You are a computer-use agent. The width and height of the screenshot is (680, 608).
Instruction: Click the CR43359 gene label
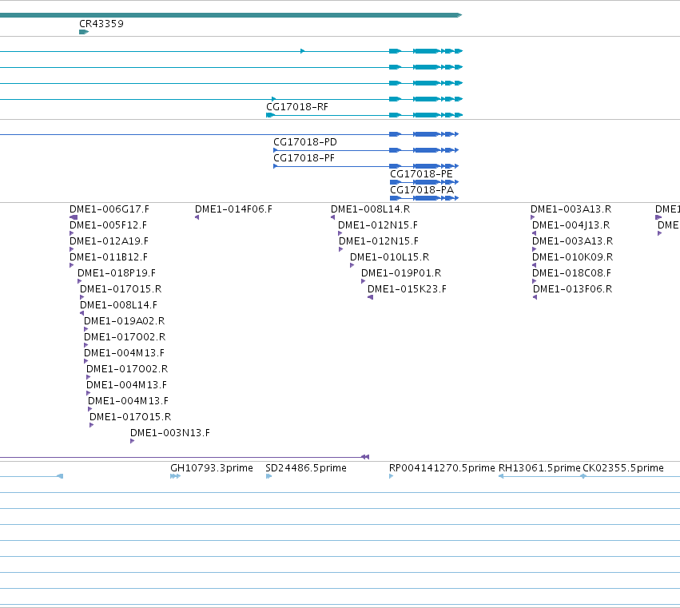point(101,24)
